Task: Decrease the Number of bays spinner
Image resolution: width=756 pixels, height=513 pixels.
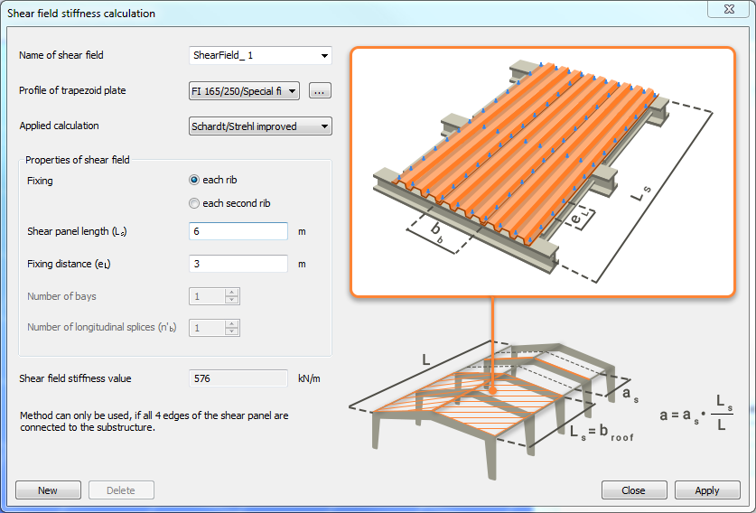Action: pyautogui.click(x=232, y=300)
